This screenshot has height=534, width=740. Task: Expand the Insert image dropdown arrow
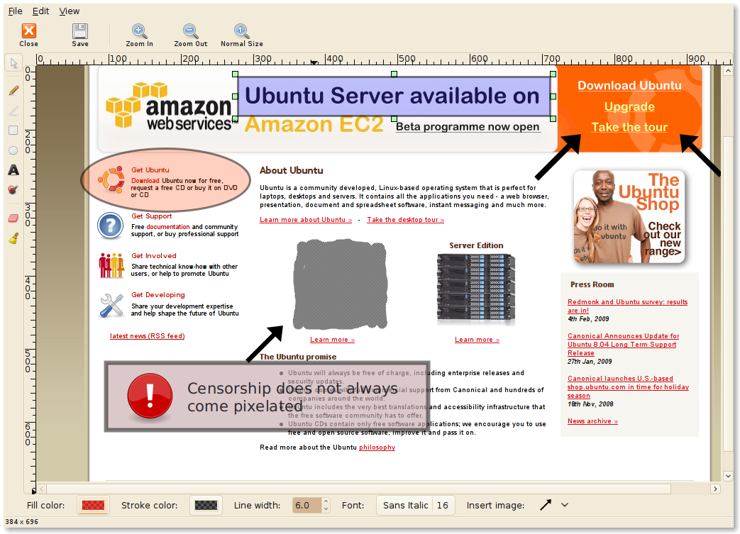click(565, 505)
